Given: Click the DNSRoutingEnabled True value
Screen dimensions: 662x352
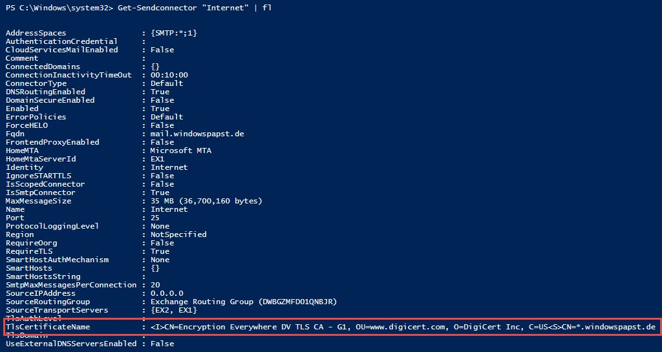Looking at the screenshot, I should 160,92.
